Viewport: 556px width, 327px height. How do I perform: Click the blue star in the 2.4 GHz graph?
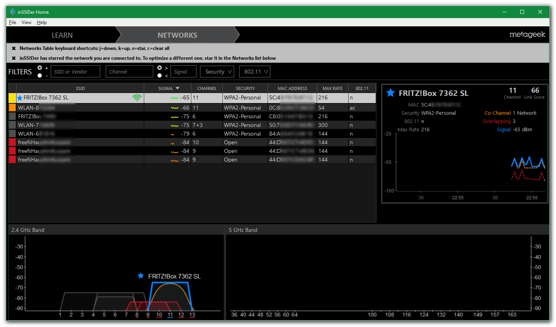pos(141,276)
